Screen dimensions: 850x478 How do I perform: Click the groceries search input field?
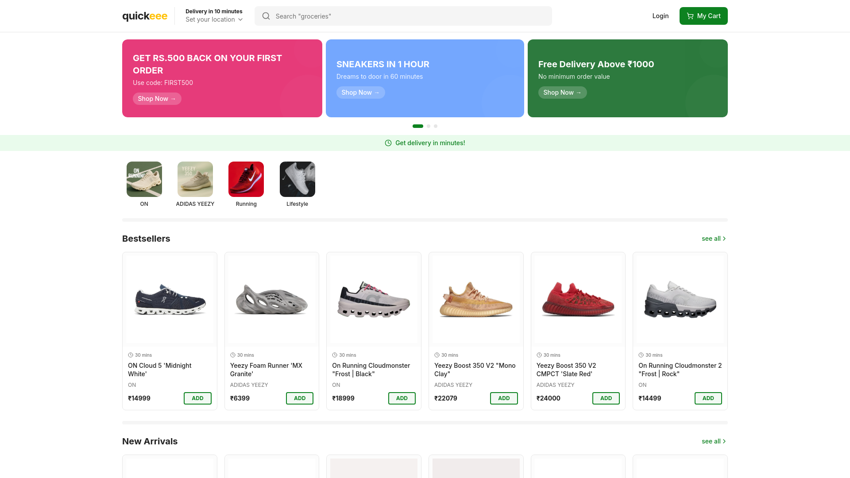point(407,16)
